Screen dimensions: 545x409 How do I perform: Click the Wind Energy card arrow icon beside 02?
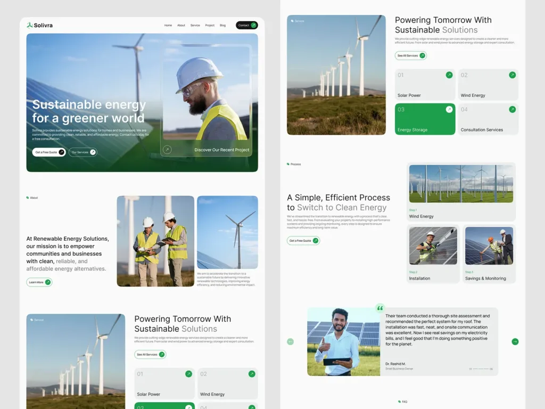pos(513,75)
